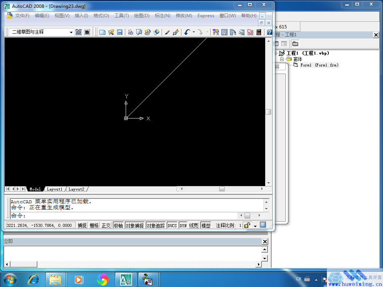
Task: Toggle 模型 model/paper space button
Action: (206, 225)
